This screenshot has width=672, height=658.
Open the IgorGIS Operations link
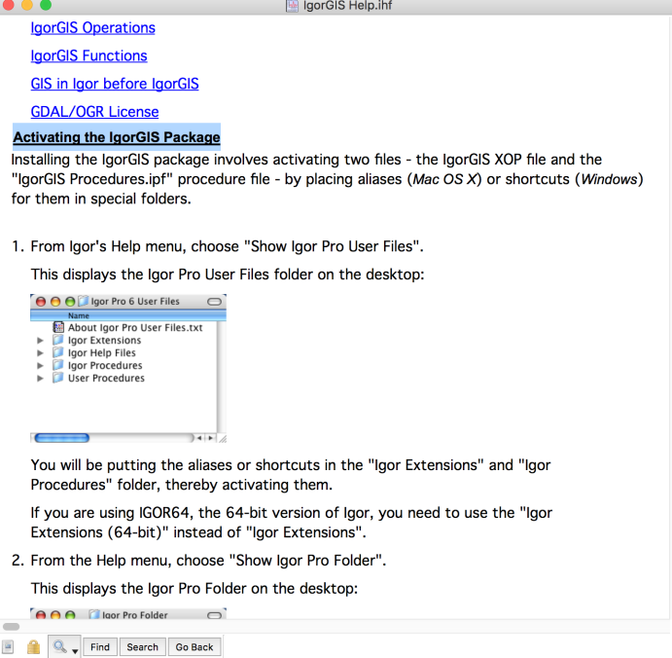tap(93, 28)
